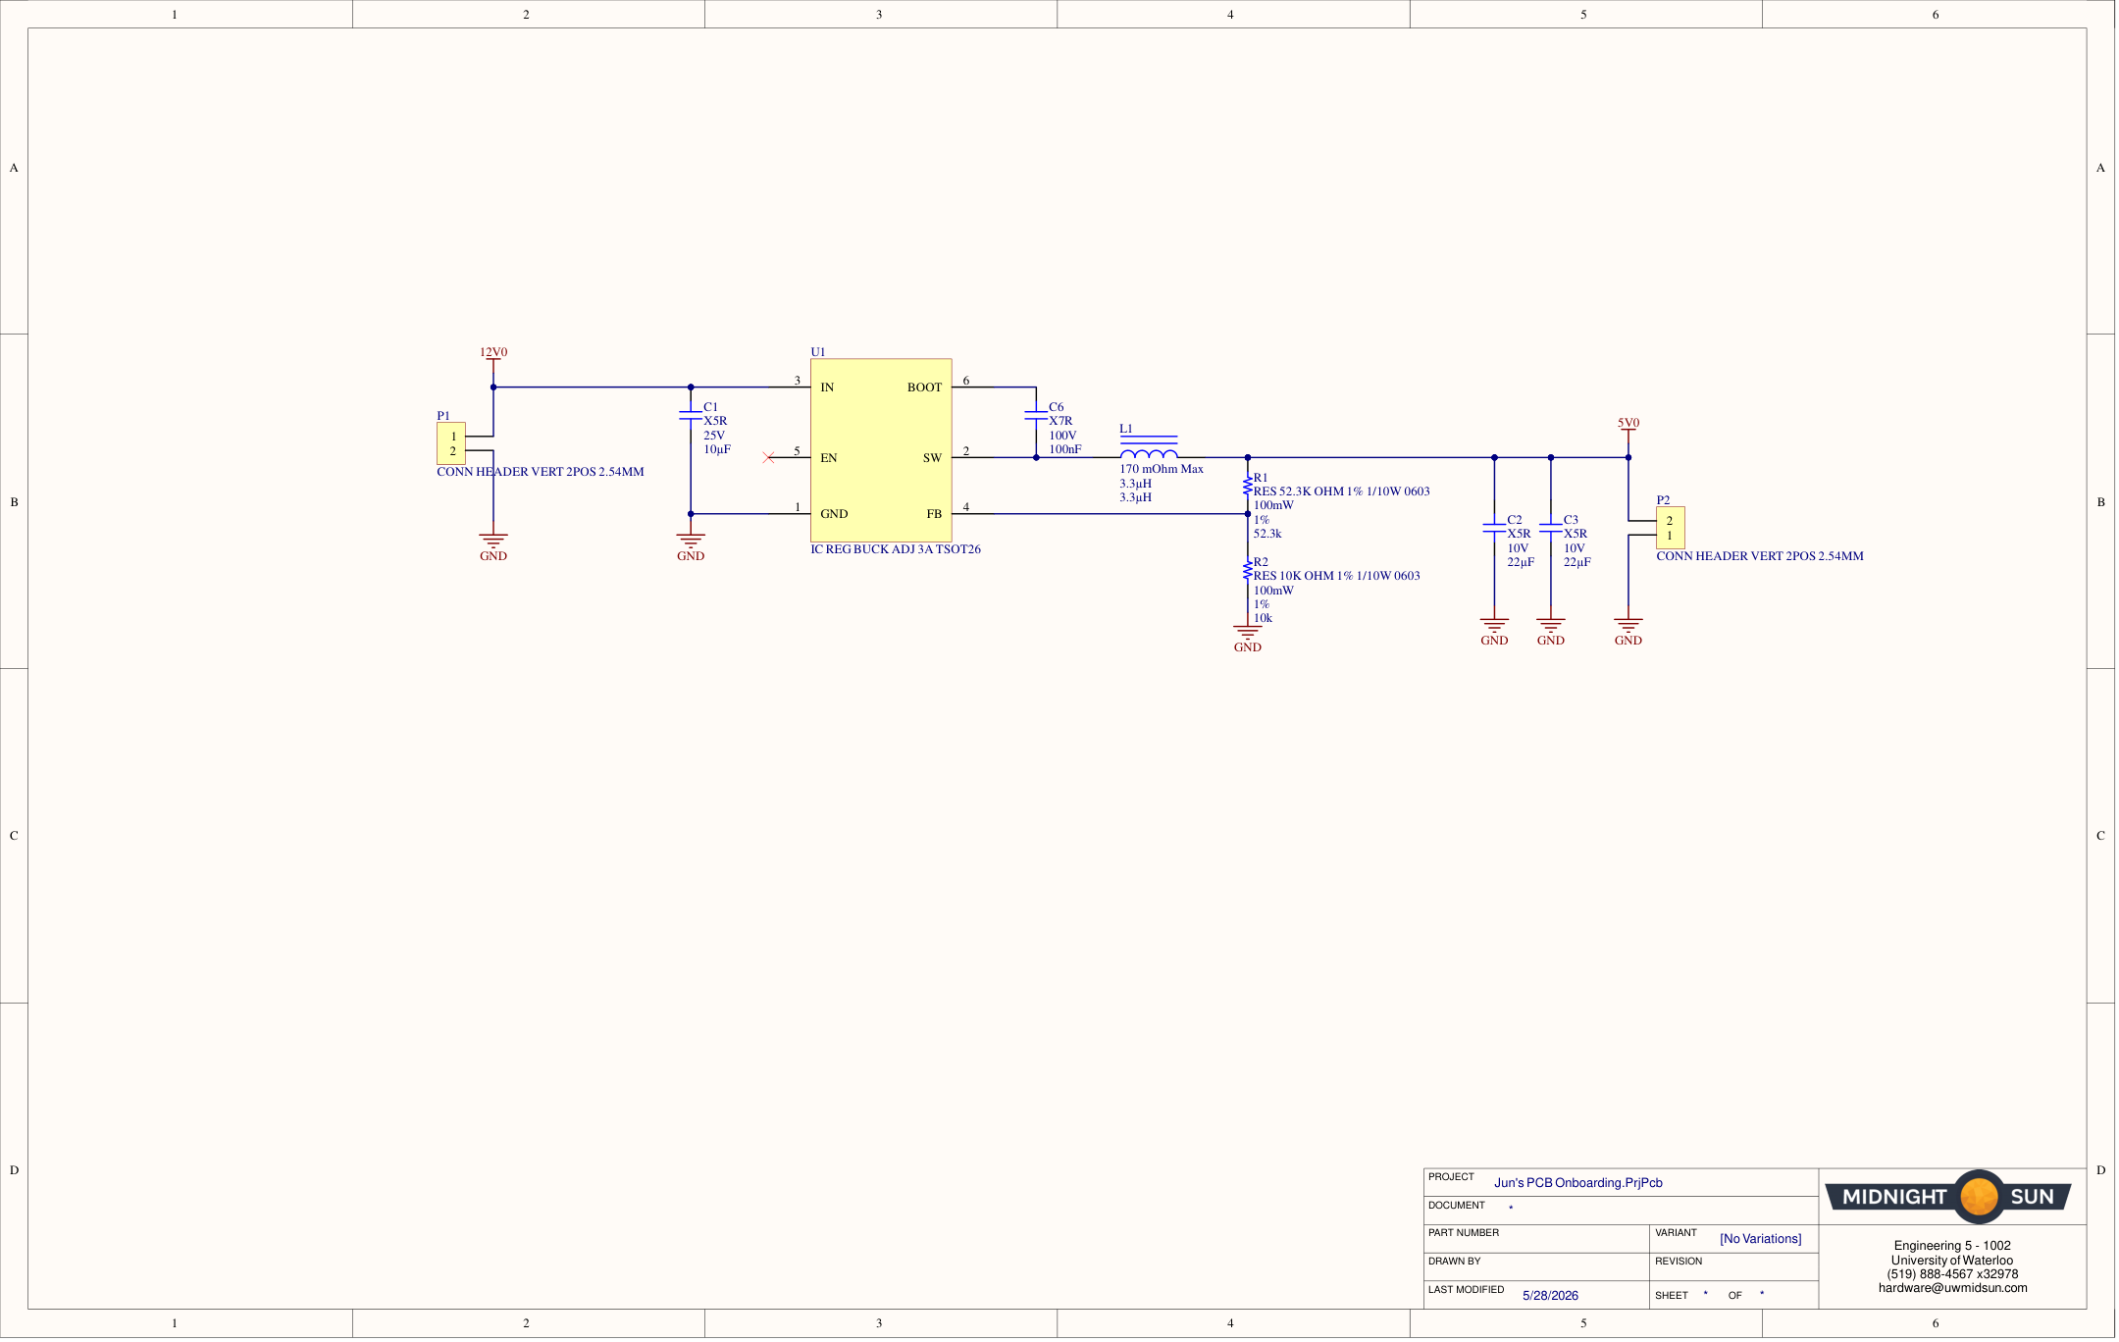Select the P2 designator label
Screen dimensions: 2119x1342
pyautogui.click(x=1664, y=500)
